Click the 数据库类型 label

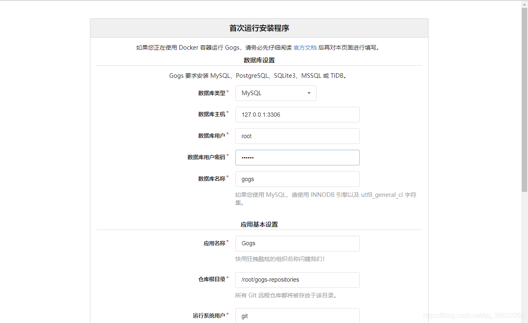tap(211, 93)
